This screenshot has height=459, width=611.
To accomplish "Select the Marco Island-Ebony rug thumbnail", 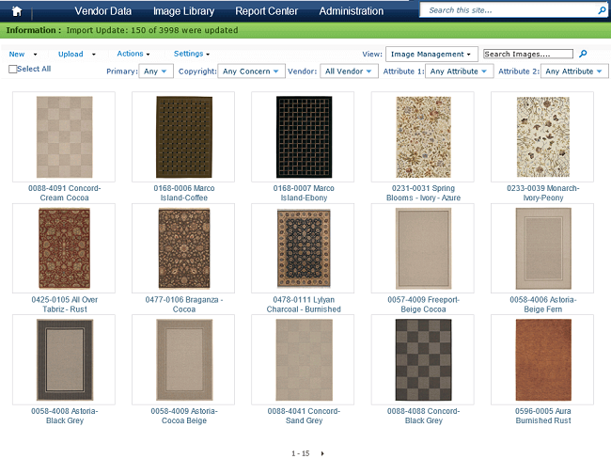I will (304, 137).
